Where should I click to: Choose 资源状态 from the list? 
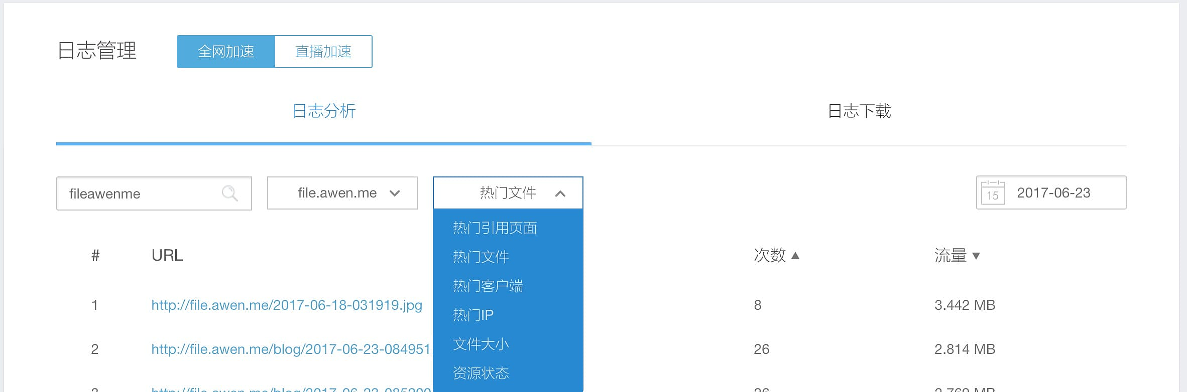pyautogui.click(x=481, y=373)
